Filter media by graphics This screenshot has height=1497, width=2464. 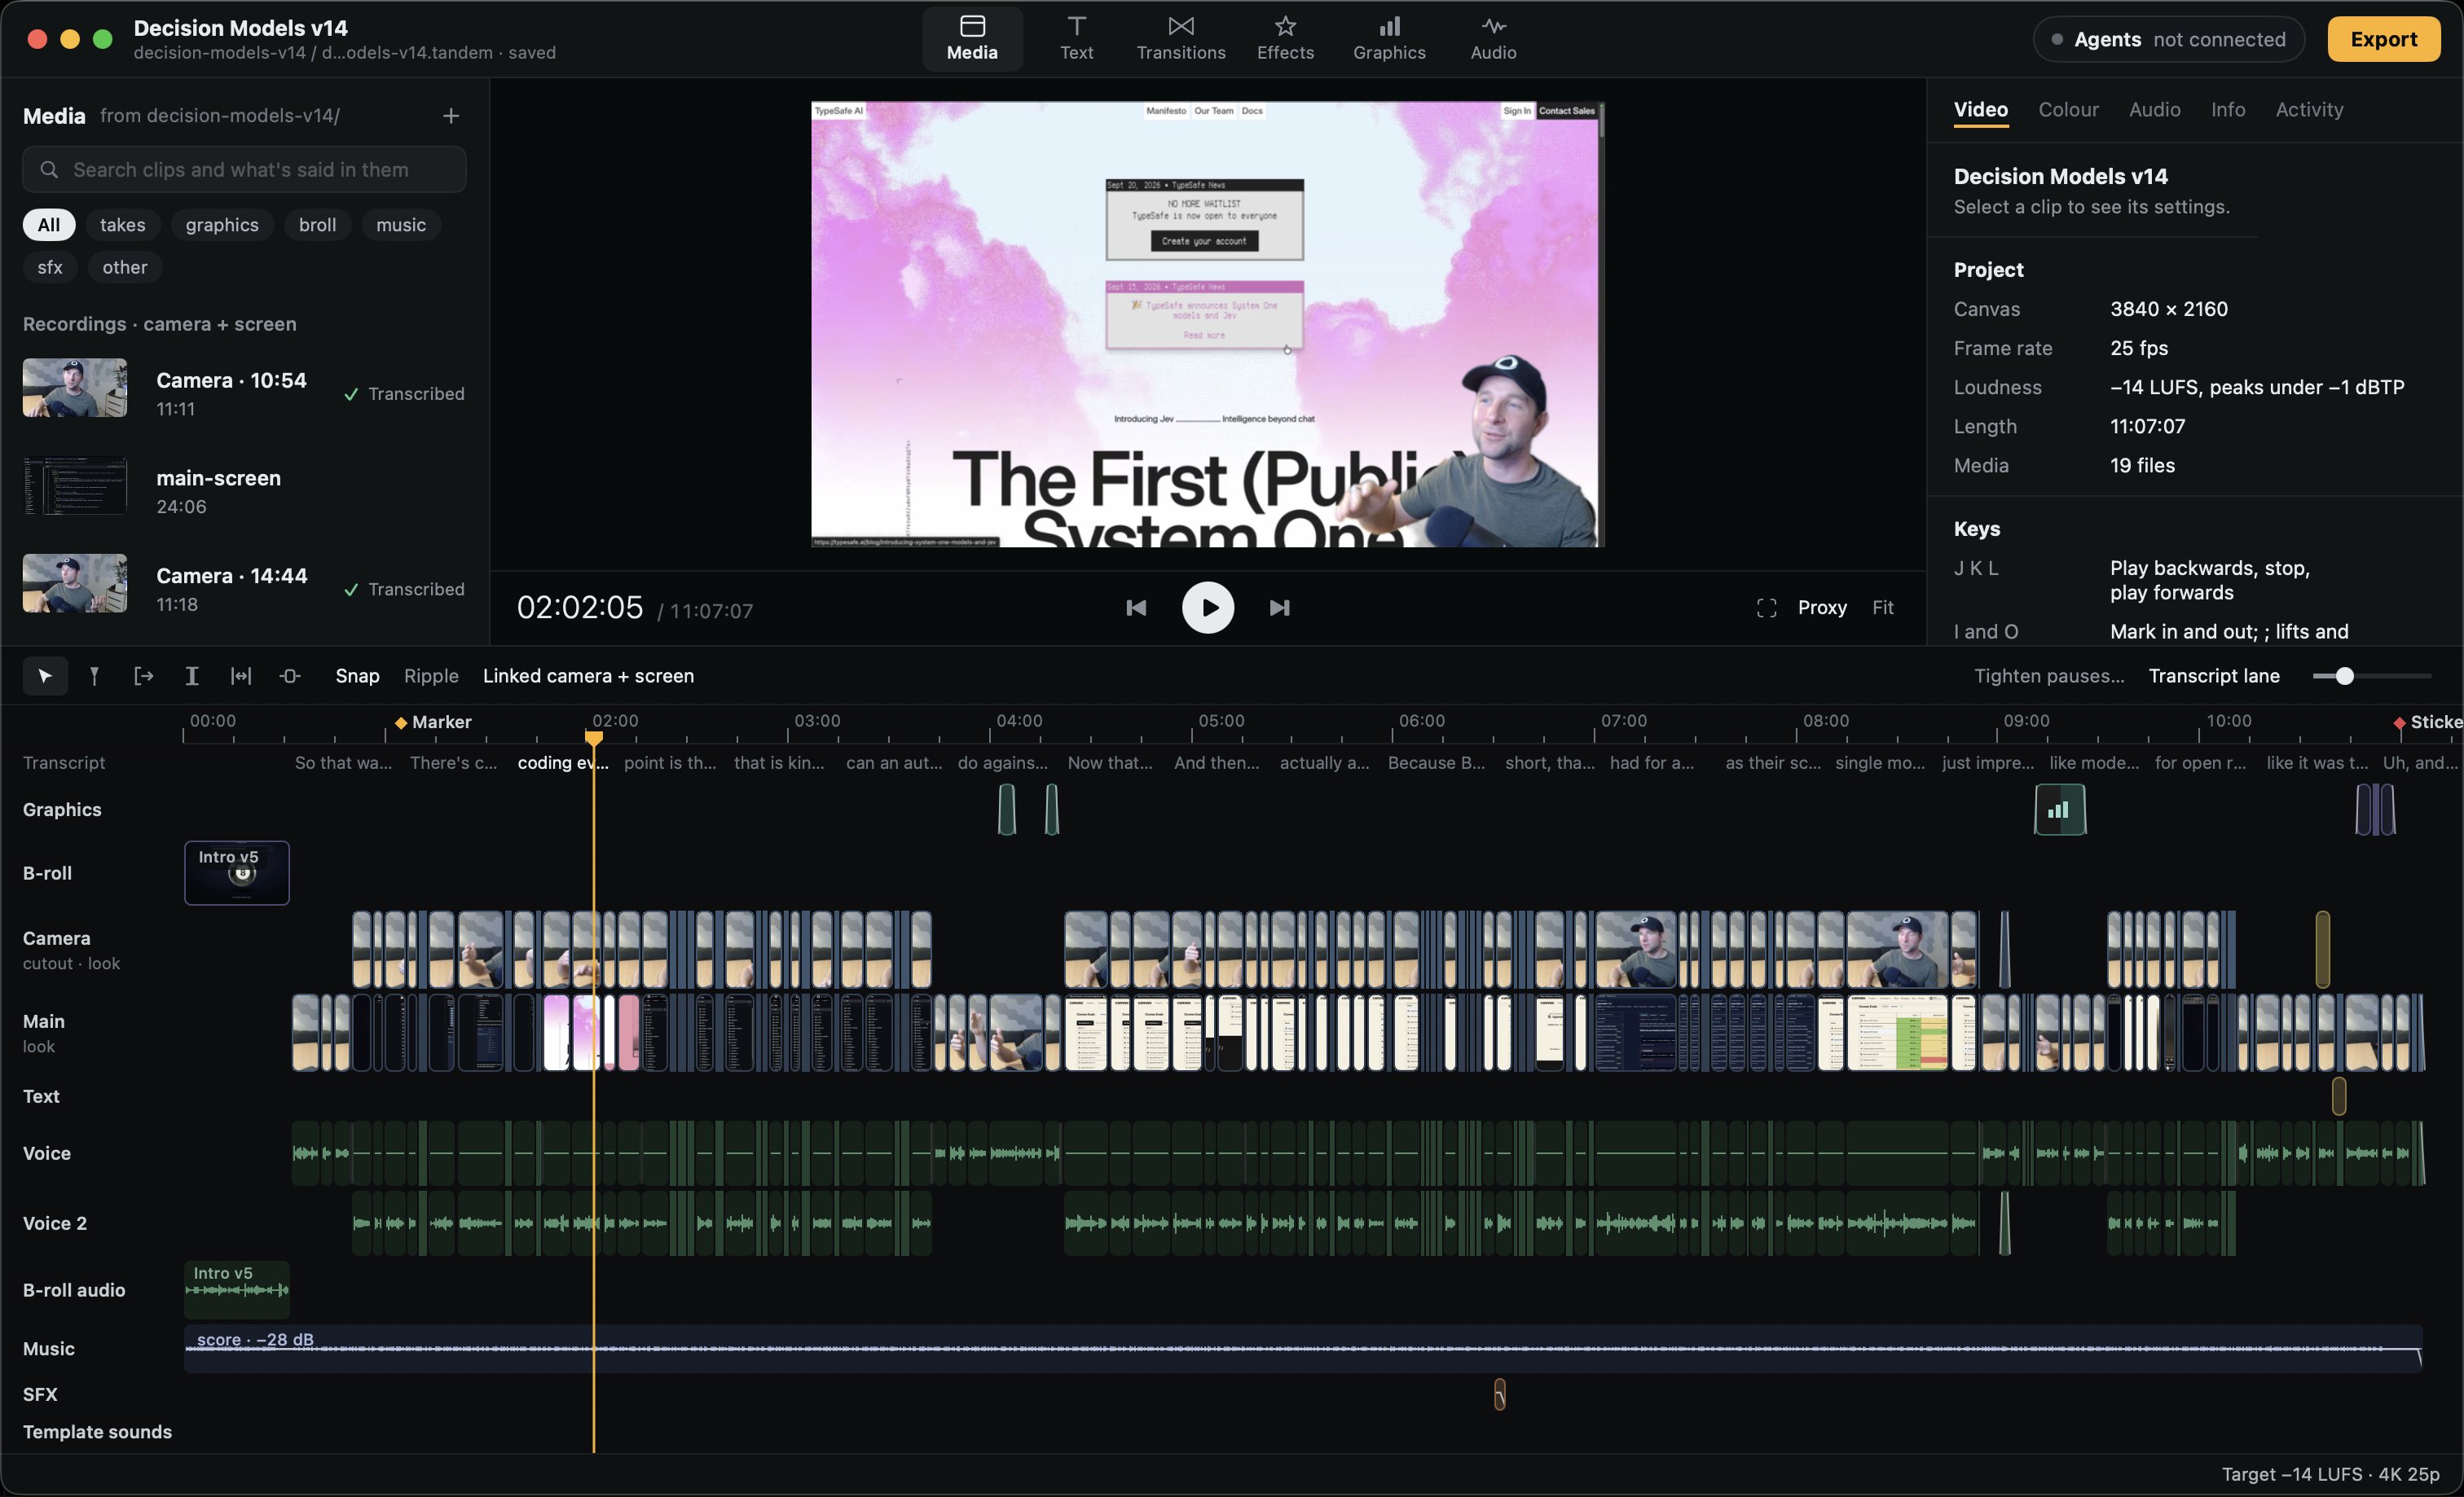click(x=221, y=225)
